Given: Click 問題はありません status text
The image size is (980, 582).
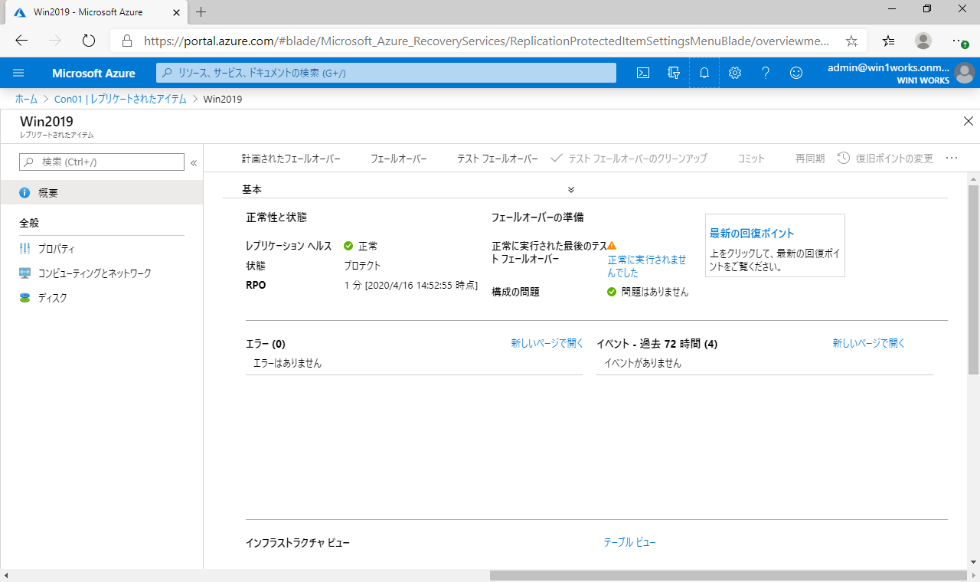Looking at the screenshot, I should click(655, 292).
